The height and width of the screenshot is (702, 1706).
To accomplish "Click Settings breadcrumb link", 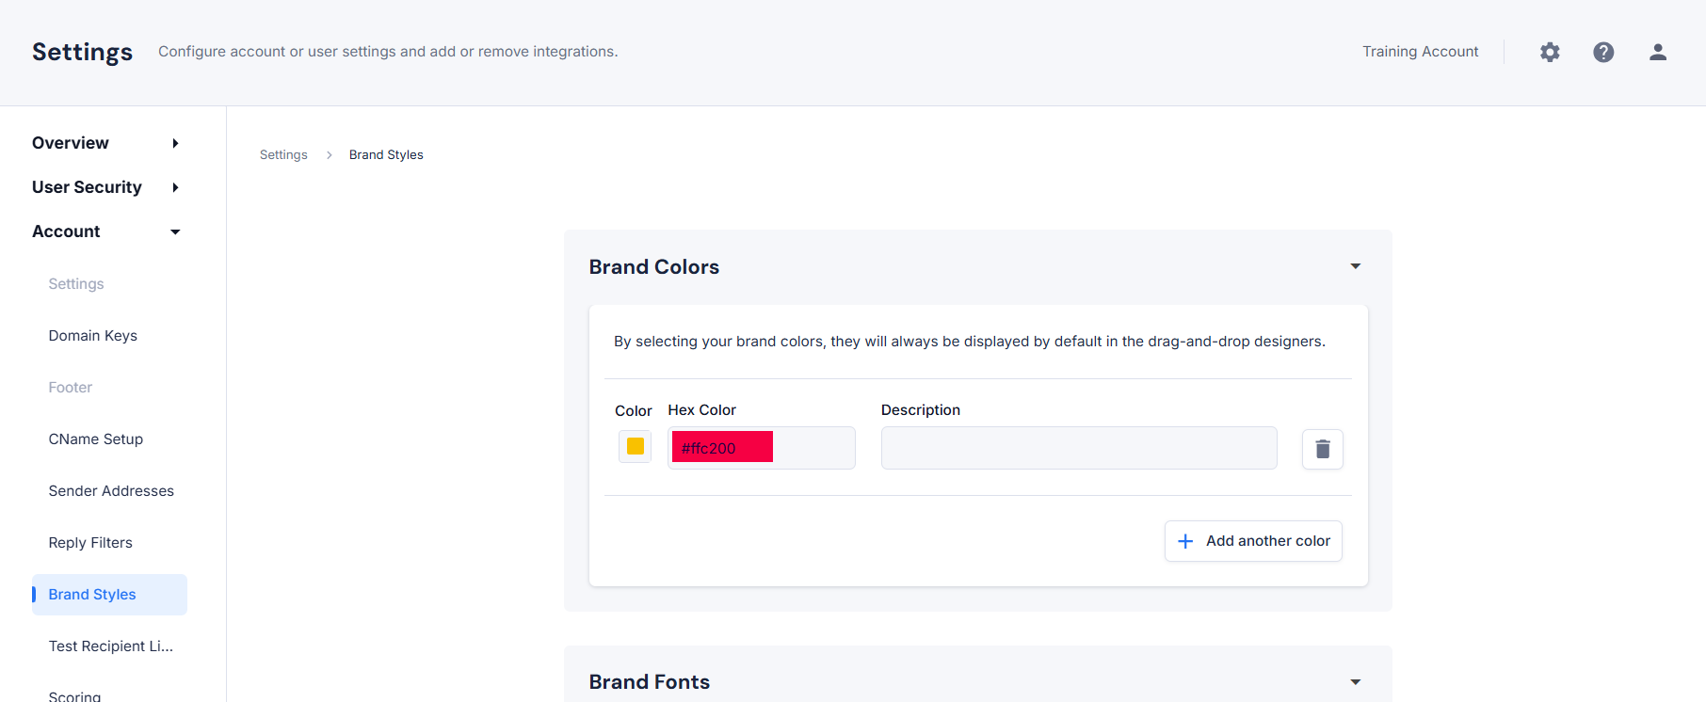I will (283, 155).
